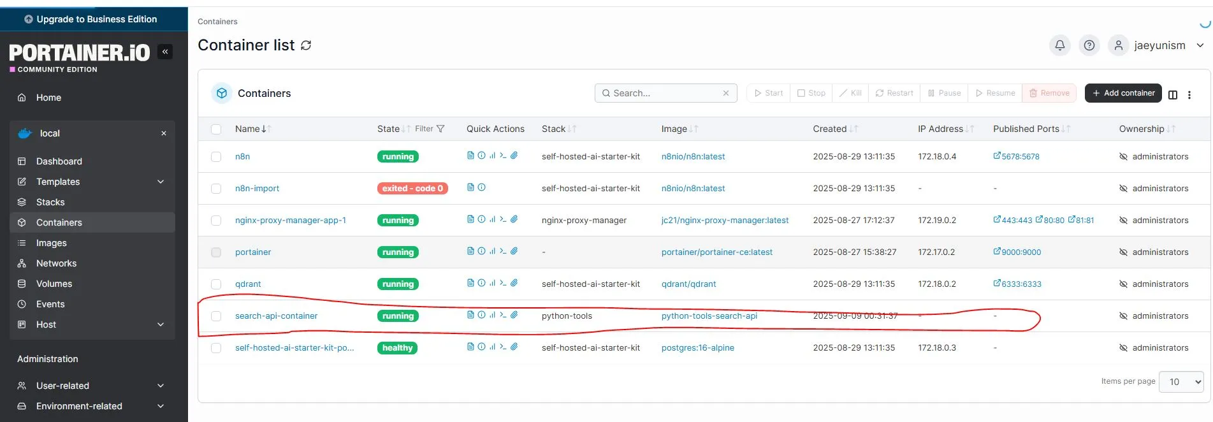Viewport: 1213px width, 422px height.
Task: Open exec console for the n8n container
Action: pyautogui.click(x=503, y=156)
